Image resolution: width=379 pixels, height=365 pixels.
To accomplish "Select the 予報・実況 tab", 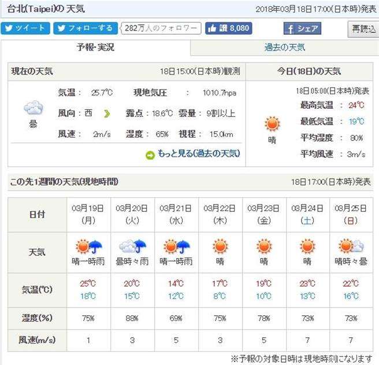I will coord(95,47).
